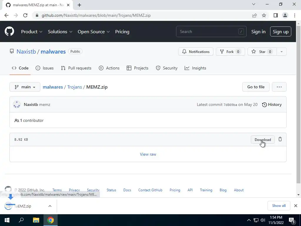The width and height of the screenshot is (301, 226).
Task: Click the Sign in link
Action: [258, 31]
